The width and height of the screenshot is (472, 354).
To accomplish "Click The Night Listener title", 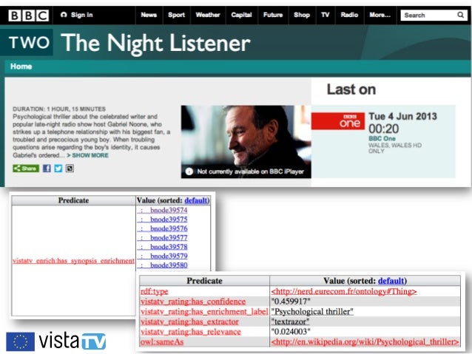I will (155, 43).
